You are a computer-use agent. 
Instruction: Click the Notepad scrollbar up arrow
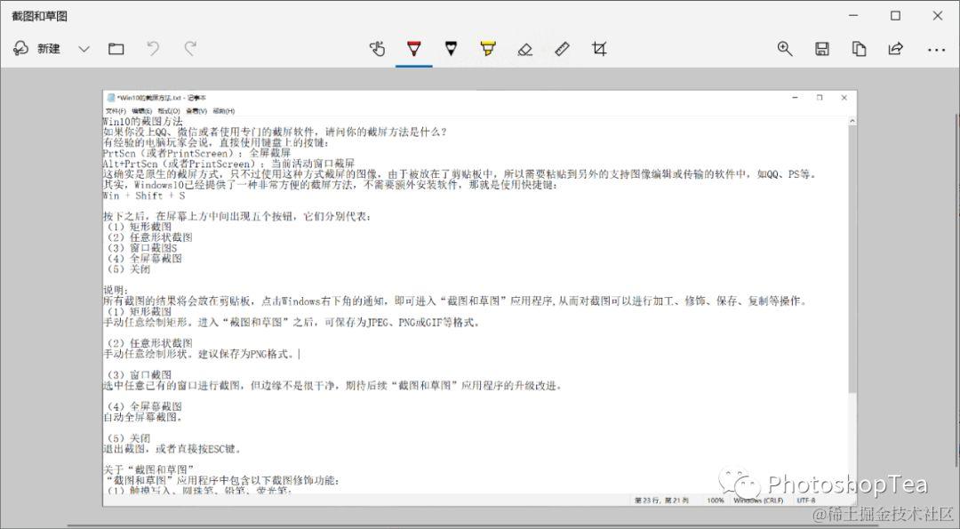click(852, 122)
